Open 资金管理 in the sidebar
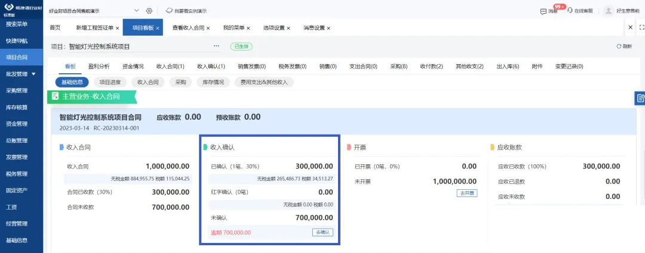Screen dimensions: 645x253 click(21, 124)
